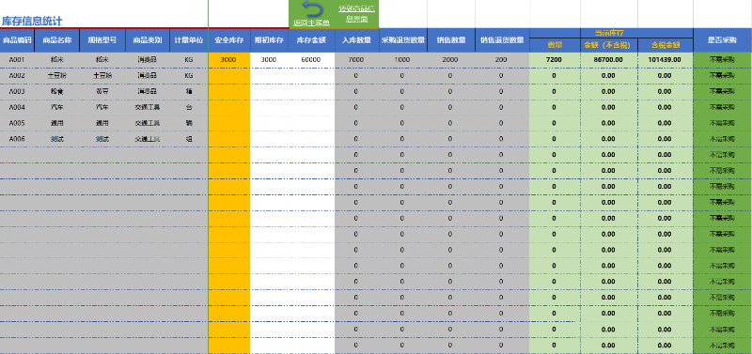Select the 库存信息统计 title cell
752x354 pixels.
[x=32, y=21]
